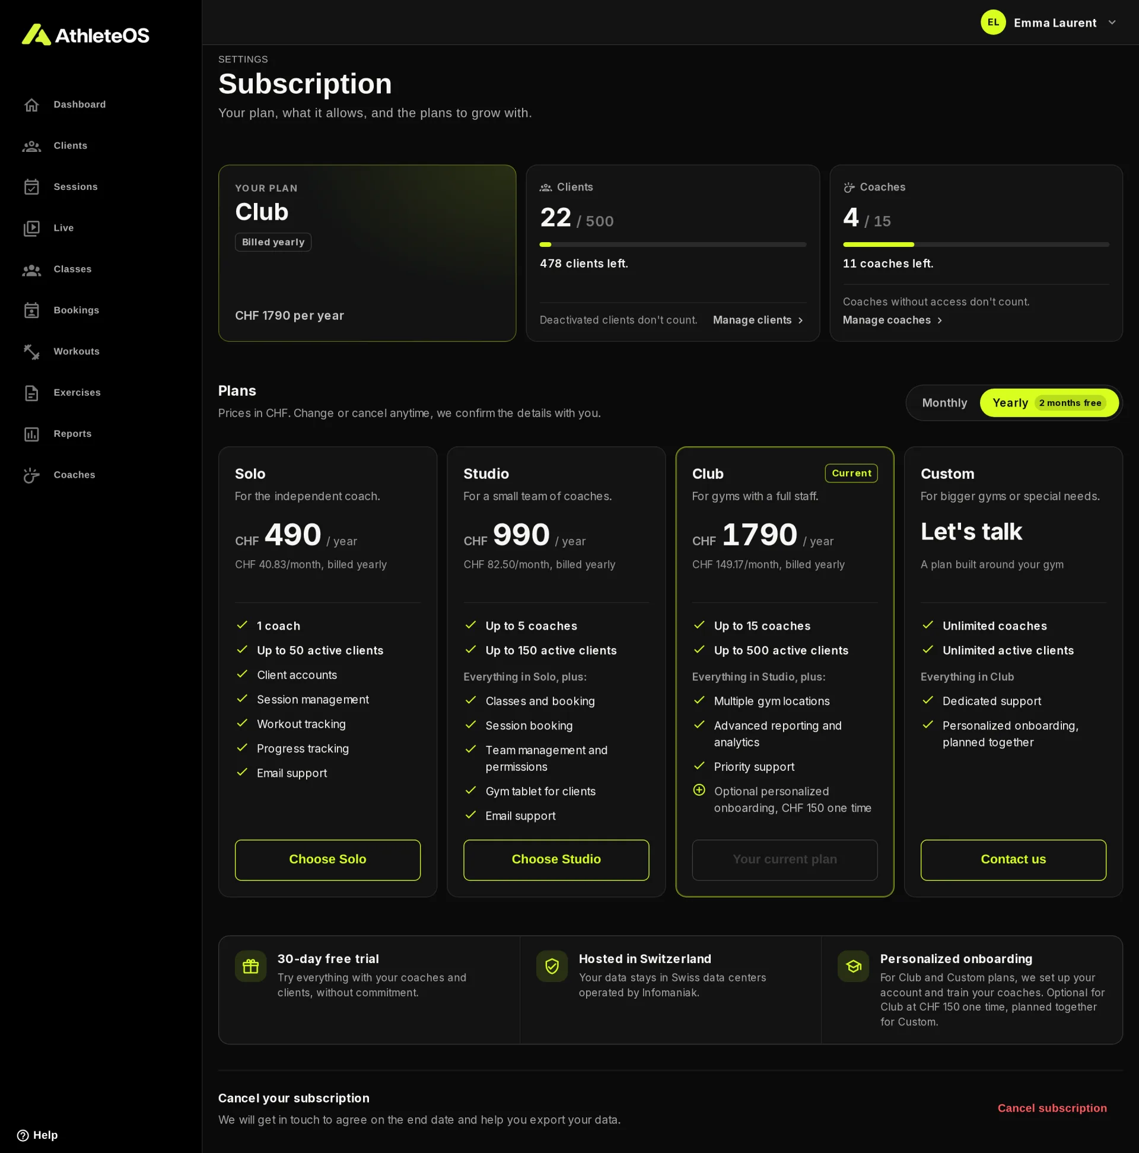Open the Workouts dumbbell icon
Screen dimensions: 1139x1153
[x=31, y=352]
